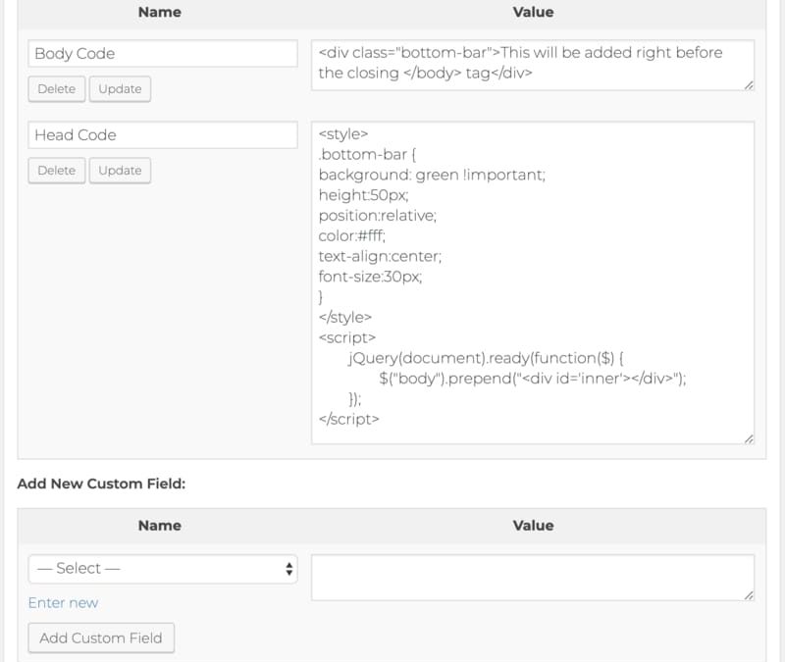The width and height of the screenshot is (785, 662).
Task: Click the 'Add New Custom Field:' heading
Action: 101,484
